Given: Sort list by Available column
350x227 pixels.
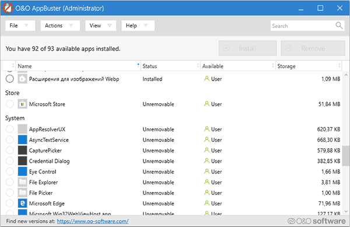Looking at the screenshot, I should point(238,66).
